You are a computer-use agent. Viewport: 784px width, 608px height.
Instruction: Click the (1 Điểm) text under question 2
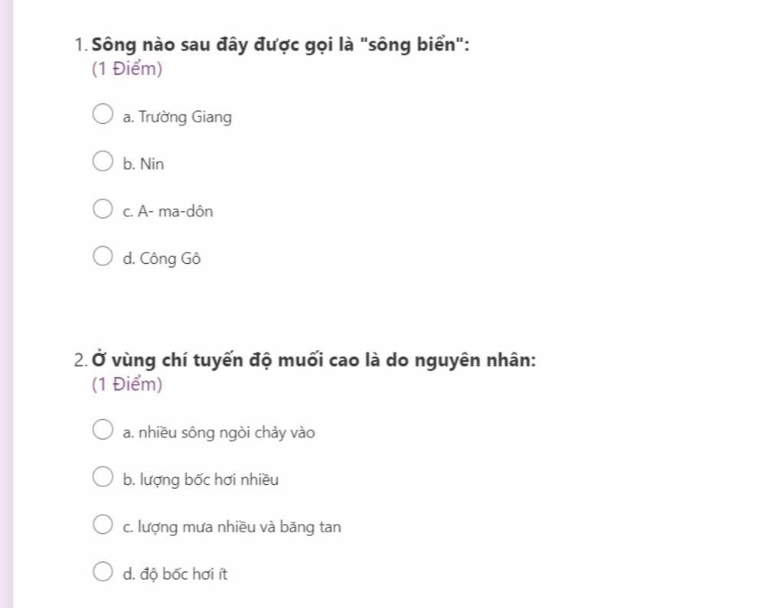[127, 384]
